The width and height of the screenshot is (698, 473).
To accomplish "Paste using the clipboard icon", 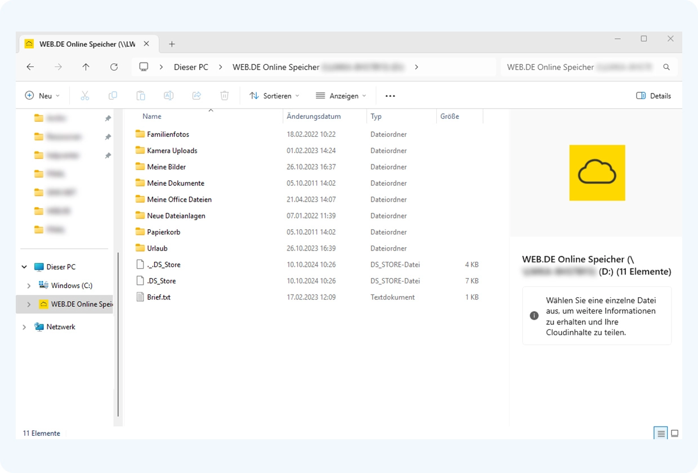I will 141,95.
